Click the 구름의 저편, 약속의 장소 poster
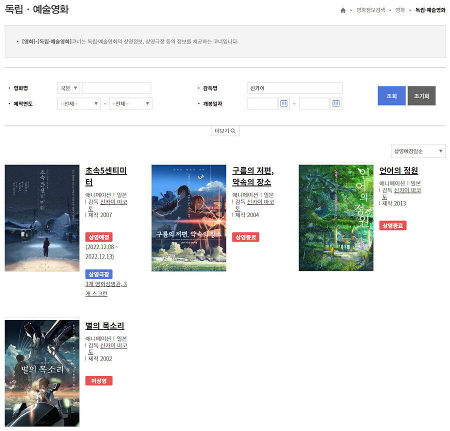This screenshot has height=431, width=450. tap(189, 218)
